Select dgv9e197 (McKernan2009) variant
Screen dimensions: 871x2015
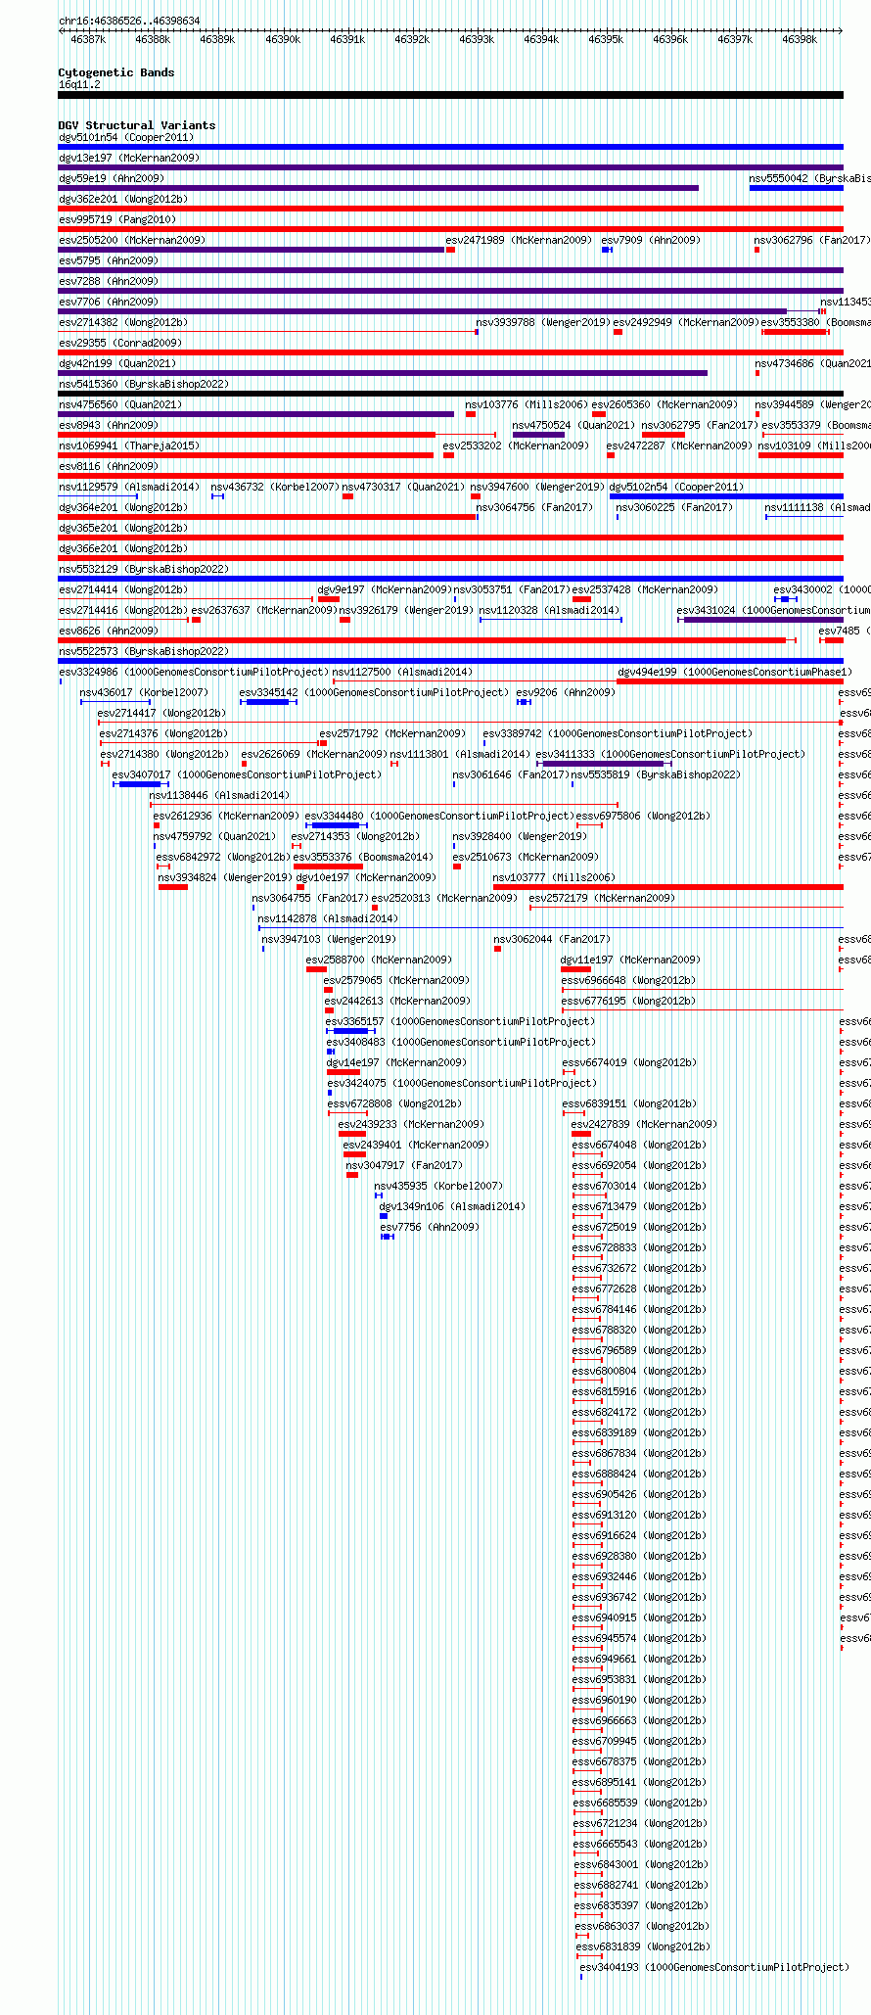click(x=385, y=589)
